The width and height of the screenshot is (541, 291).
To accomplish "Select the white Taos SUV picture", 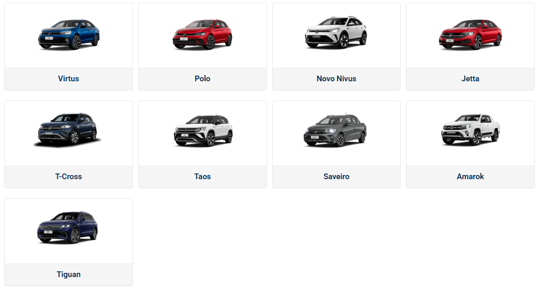I will click(203, 130).
